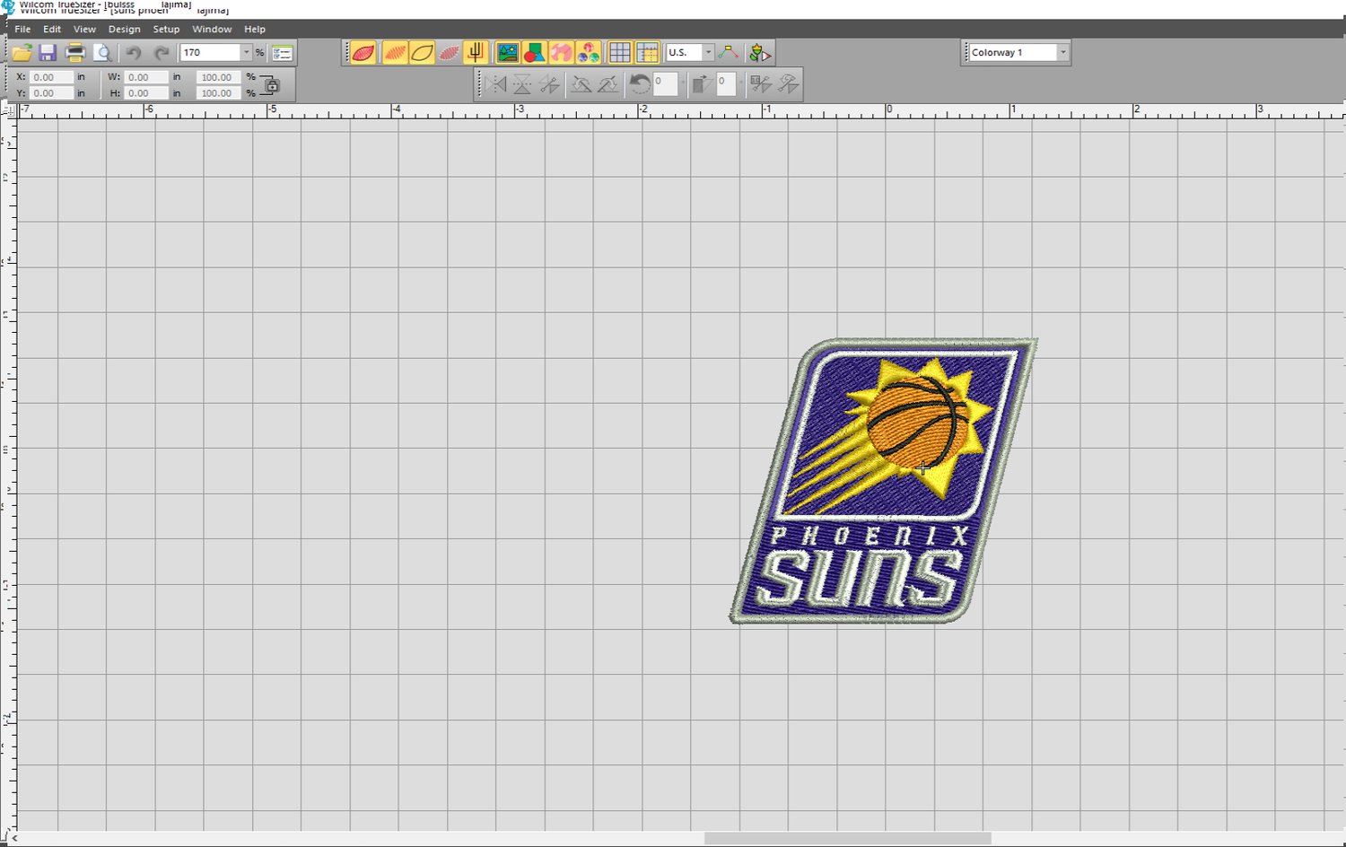Toggle Show Stitches orange leaf icon
The width and height of the screenshot is (1346, 847).
395,53
